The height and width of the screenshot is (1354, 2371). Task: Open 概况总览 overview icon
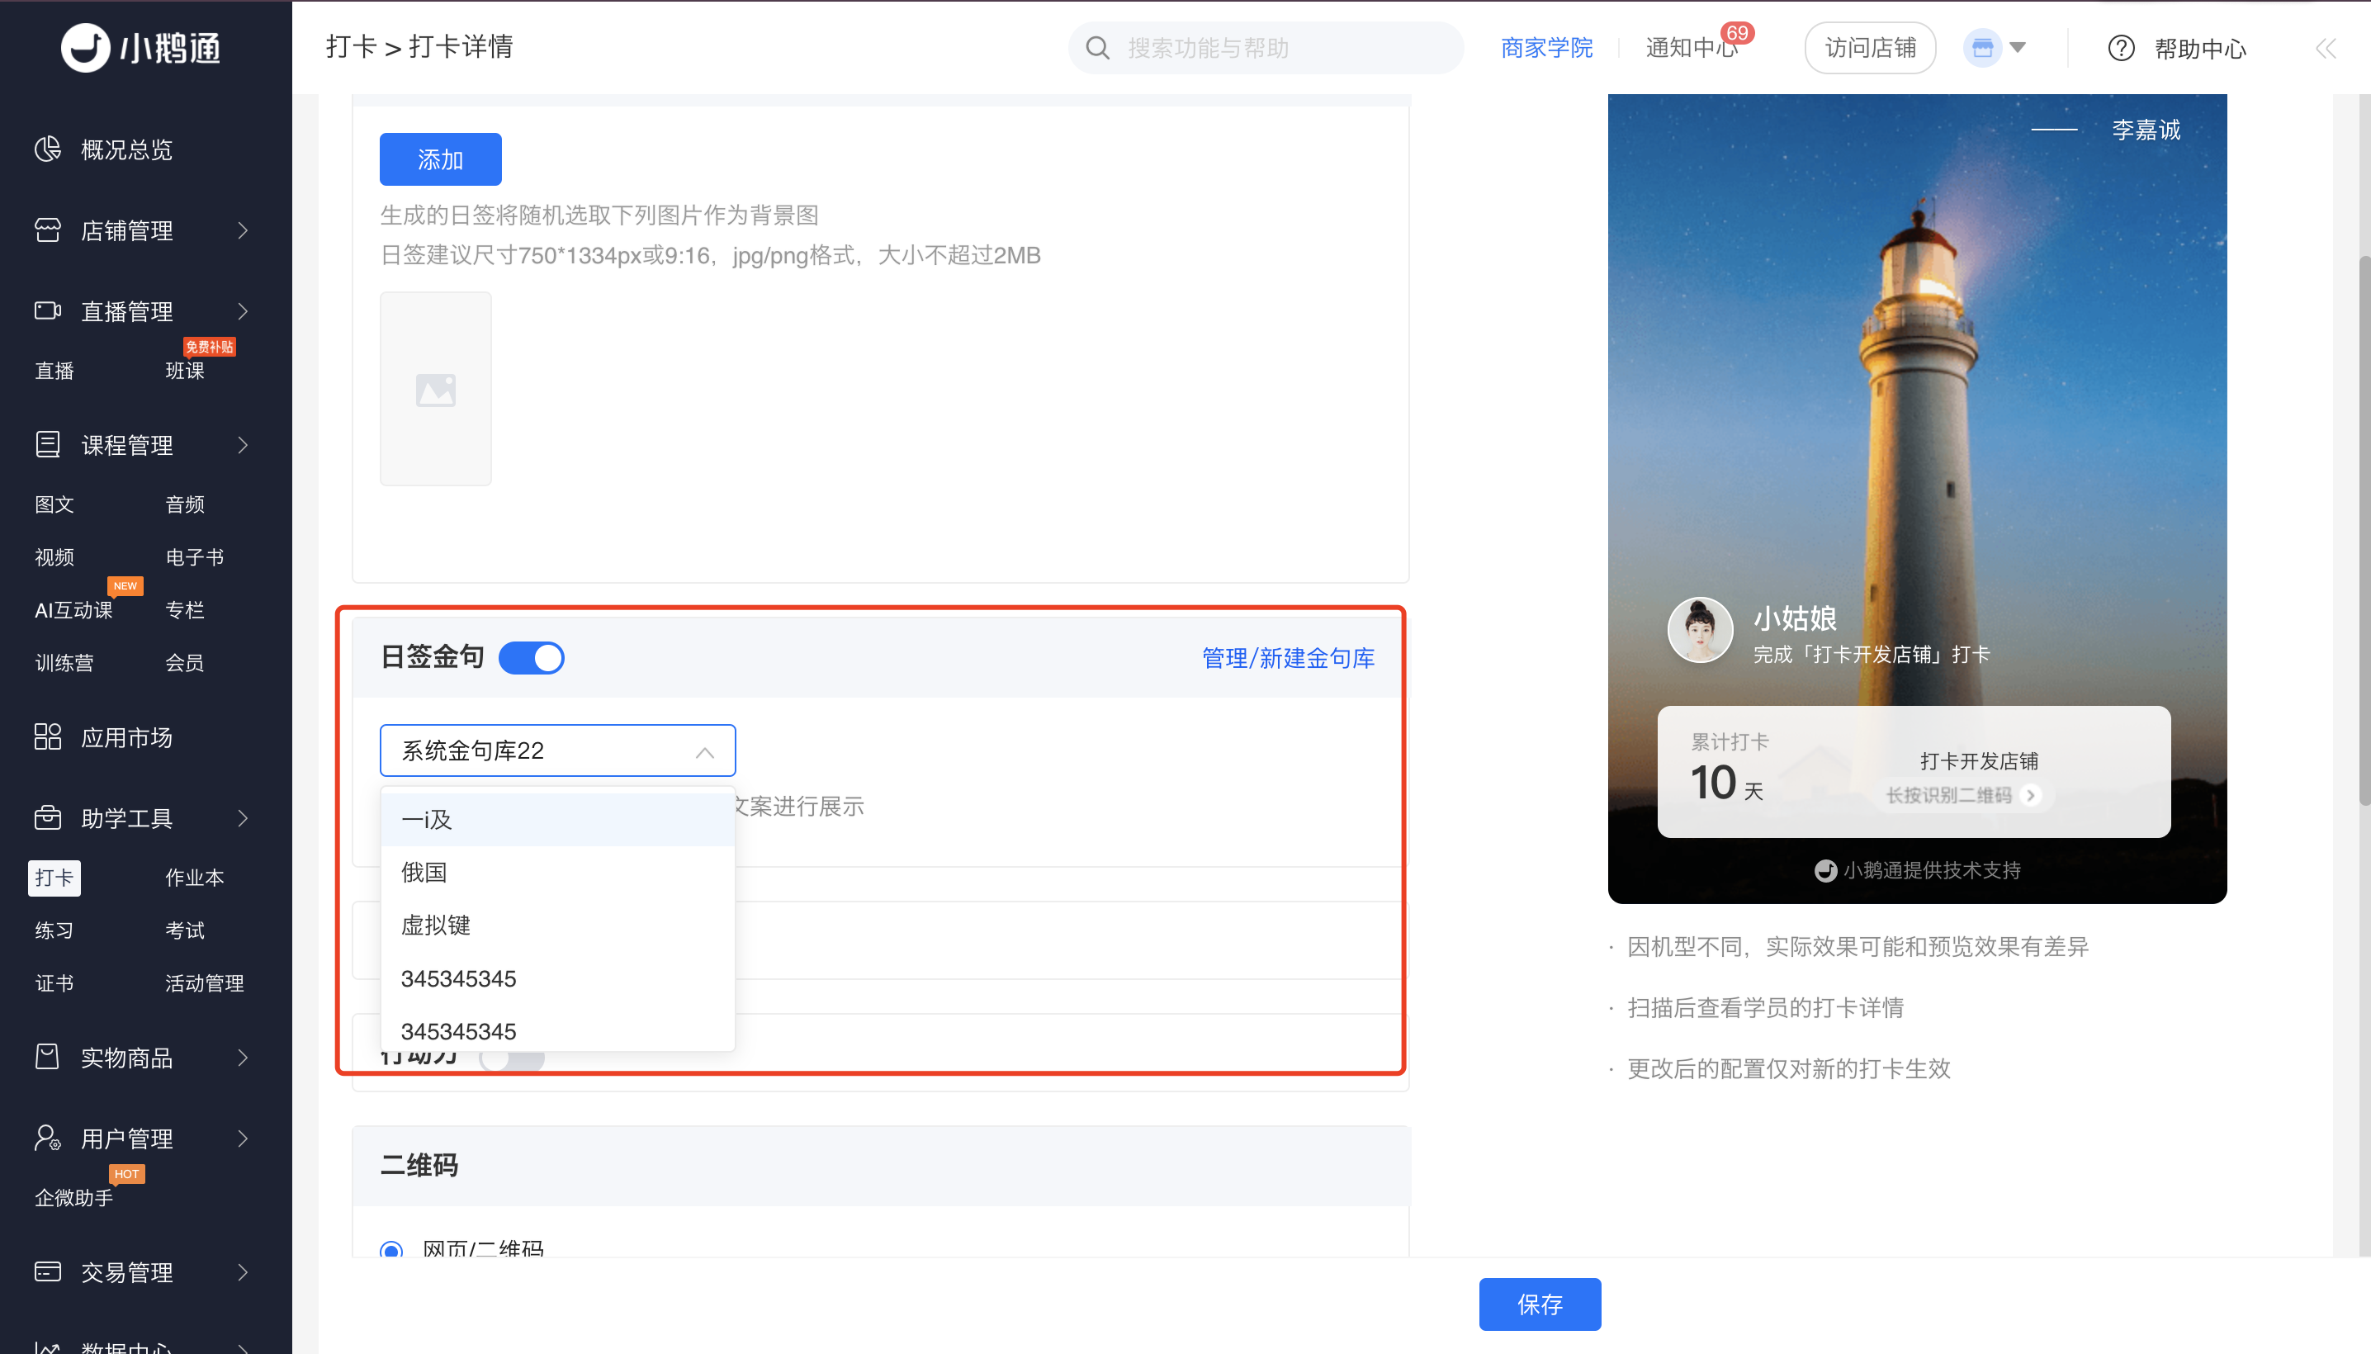point(47,149)
